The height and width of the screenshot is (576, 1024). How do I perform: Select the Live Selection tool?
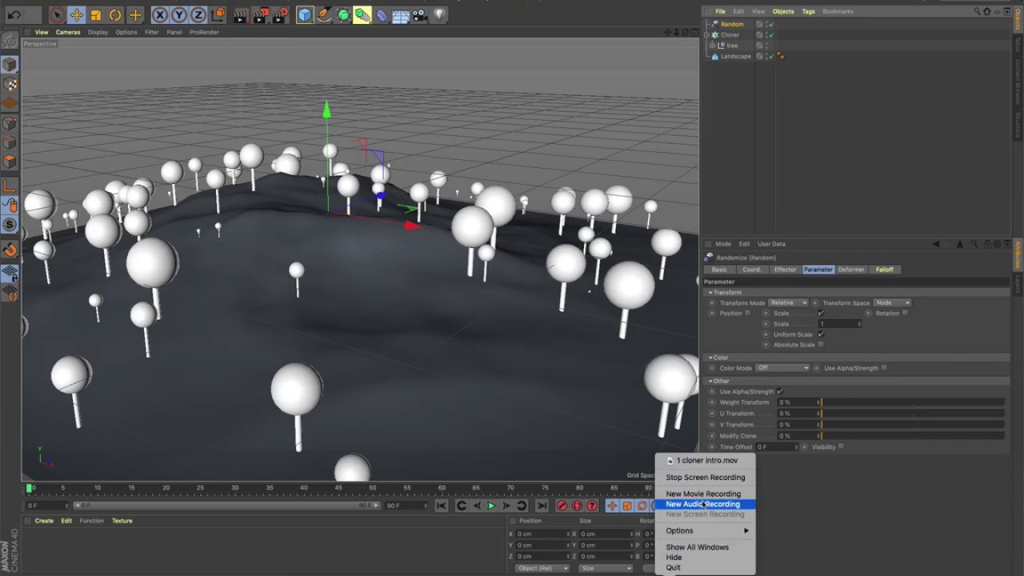[57, 14]
